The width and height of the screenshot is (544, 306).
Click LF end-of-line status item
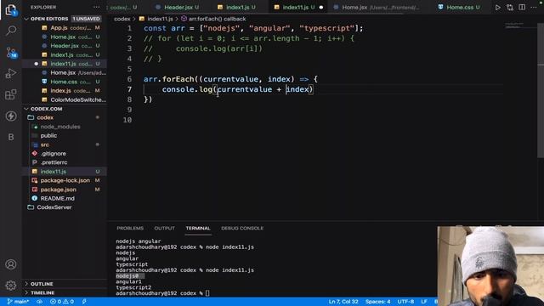[424, 302]
